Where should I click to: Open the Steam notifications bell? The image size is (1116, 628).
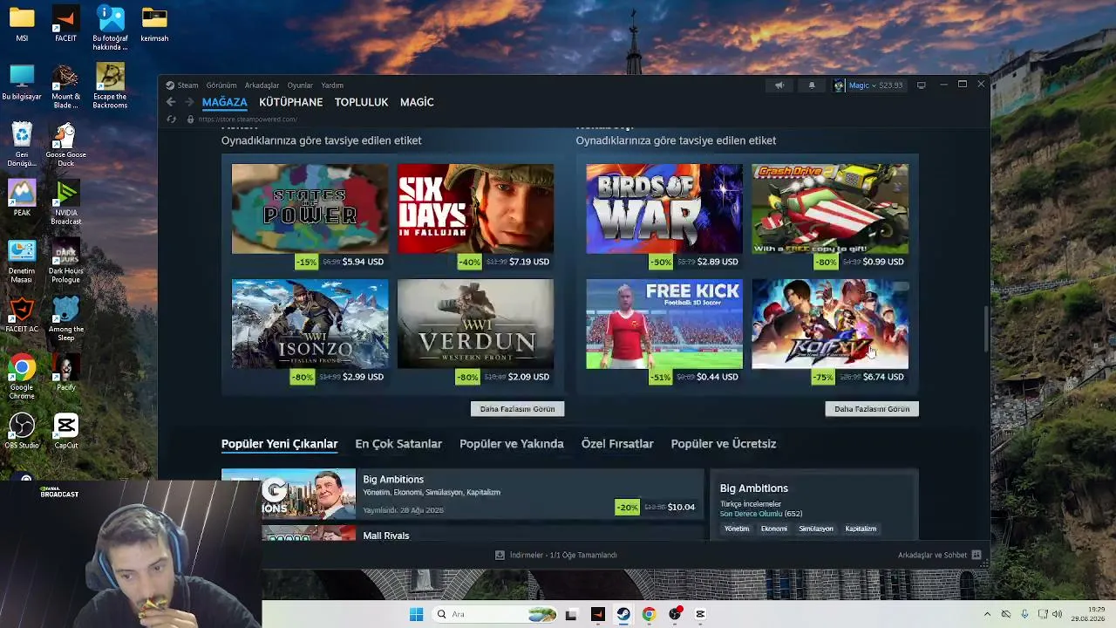812,85
